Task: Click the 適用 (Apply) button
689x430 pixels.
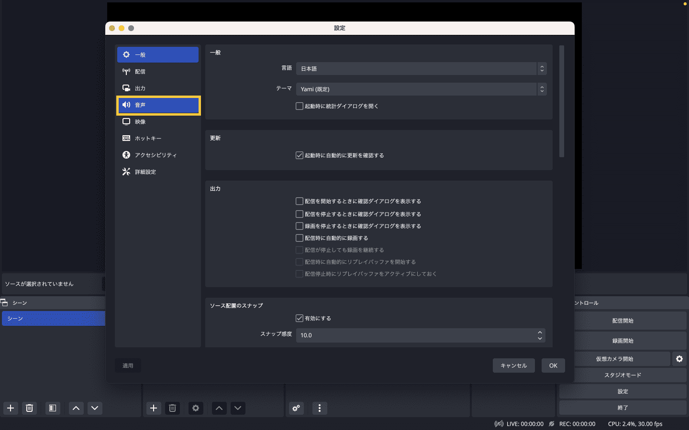Action: pos(128,365)
